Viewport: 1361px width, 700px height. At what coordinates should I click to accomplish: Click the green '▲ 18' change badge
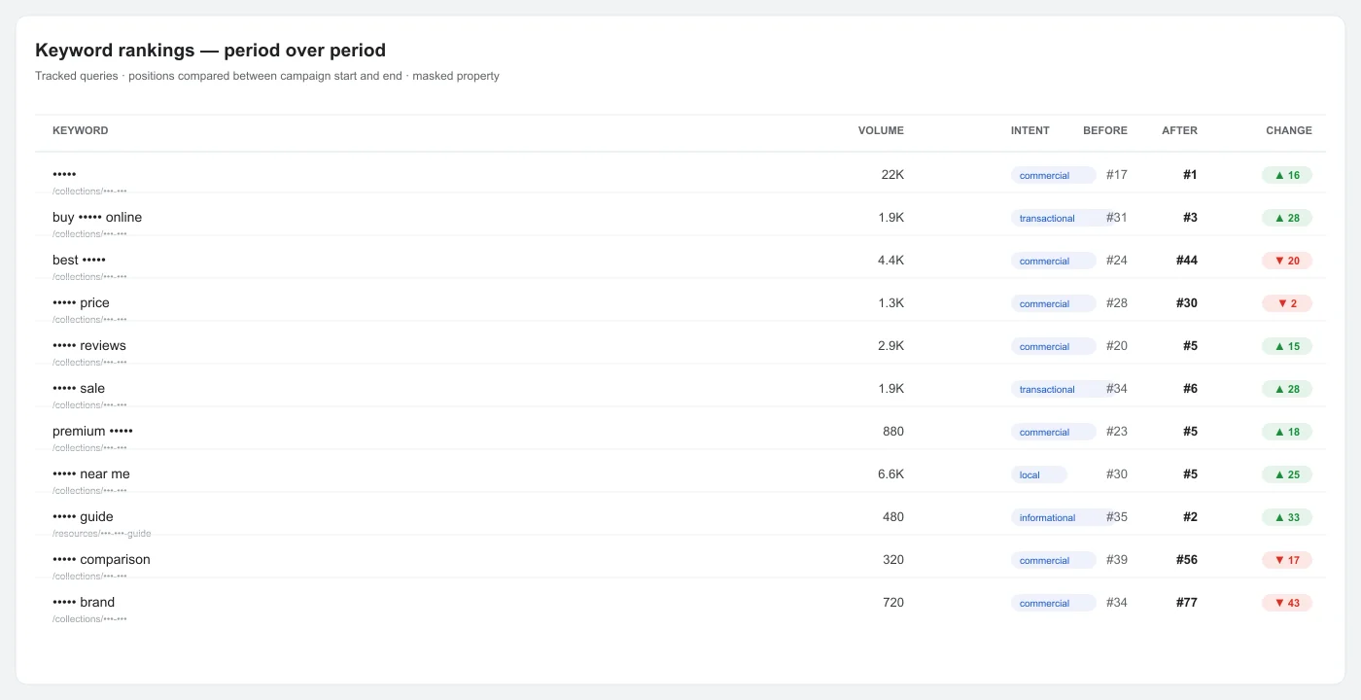pos(1287,432)
